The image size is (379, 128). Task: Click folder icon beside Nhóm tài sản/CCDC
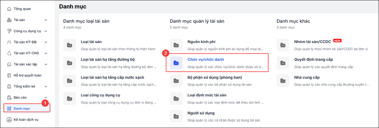click(x=283, y=45)
